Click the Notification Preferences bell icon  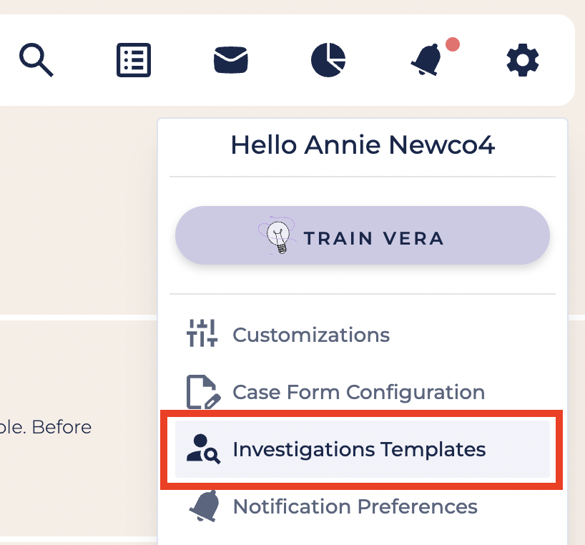coord(205,506)
